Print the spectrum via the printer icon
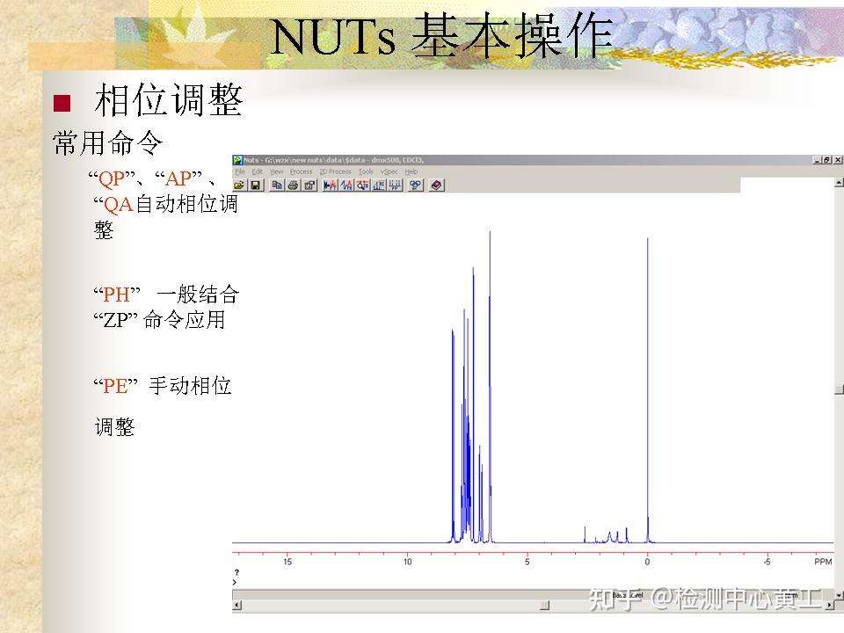844x633 pixels. click(x=293, y=185)
